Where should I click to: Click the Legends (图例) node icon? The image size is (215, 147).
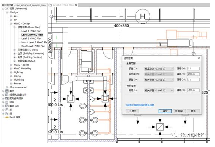(7, 91)
